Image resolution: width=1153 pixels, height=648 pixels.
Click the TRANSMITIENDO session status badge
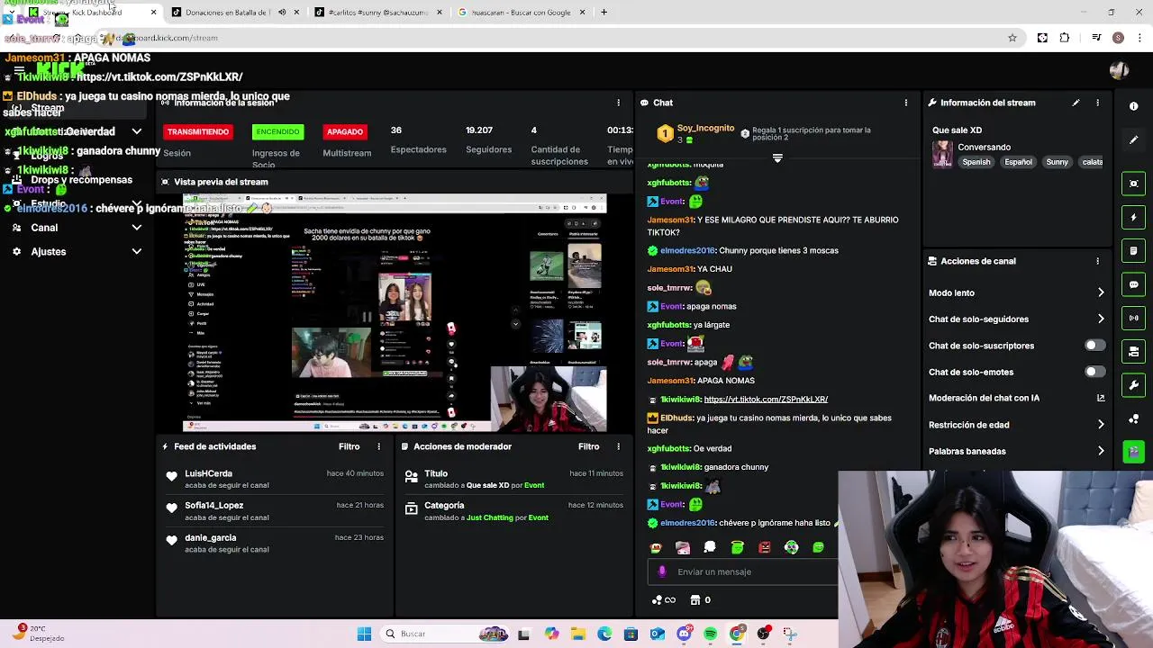(x=198, y=132)
